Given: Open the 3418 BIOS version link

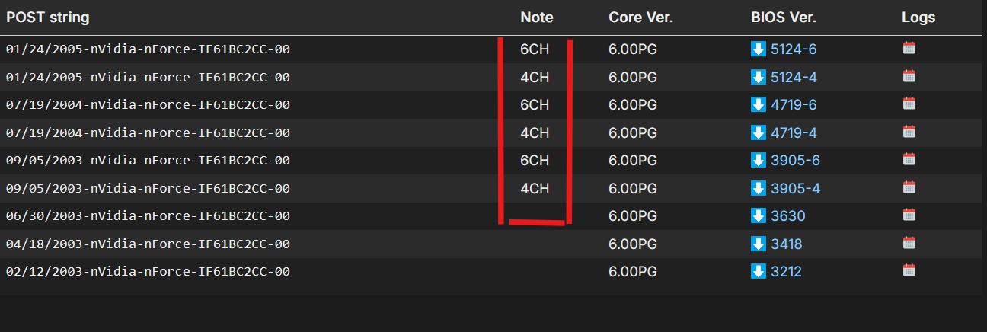Looking at the screenshot, I should click(x=786, y=244).
